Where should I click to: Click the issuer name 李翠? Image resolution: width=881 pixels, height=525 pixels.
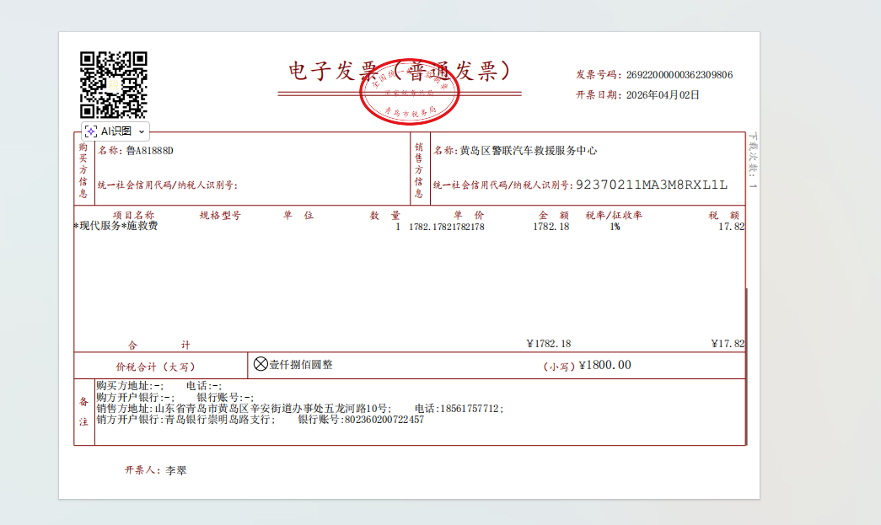[x=175, y=470]
